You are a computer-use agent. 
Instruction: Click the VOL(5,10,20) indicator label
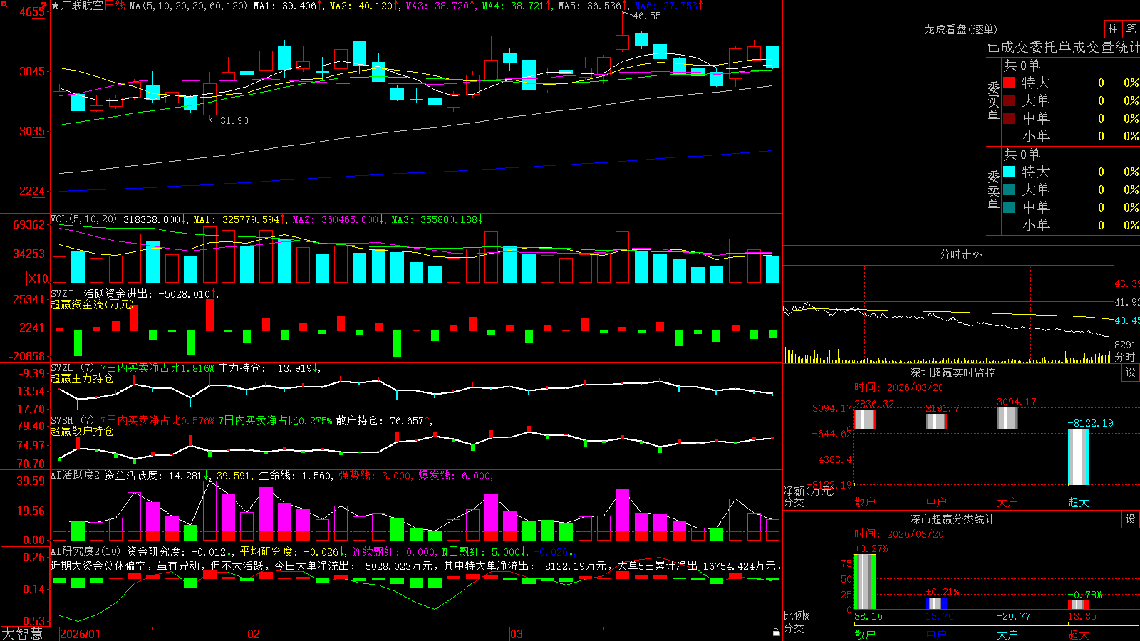(83, 219)
